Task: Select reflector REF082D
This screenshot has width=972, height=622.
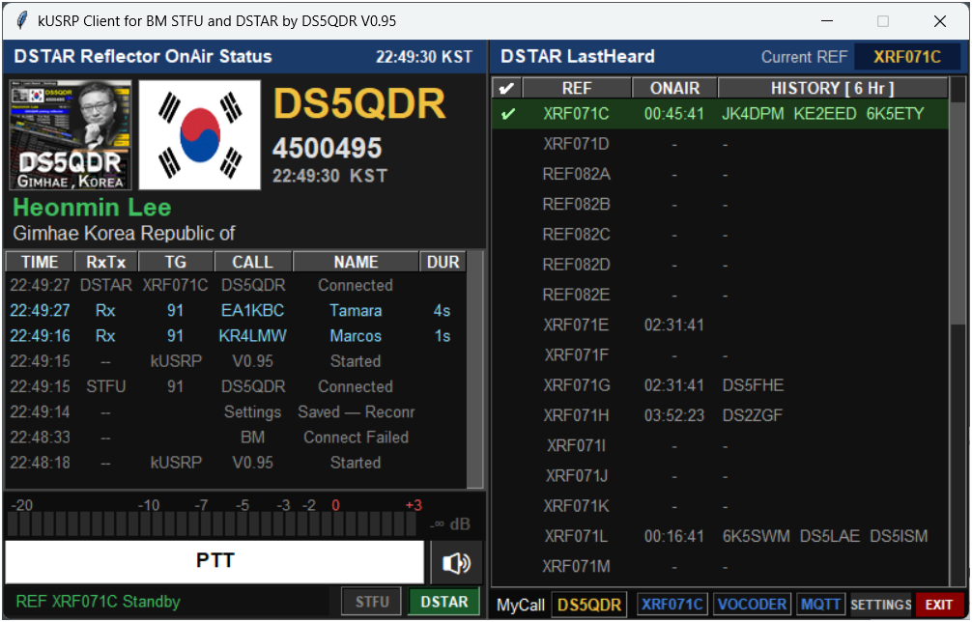Action: (x=721, y=266)
